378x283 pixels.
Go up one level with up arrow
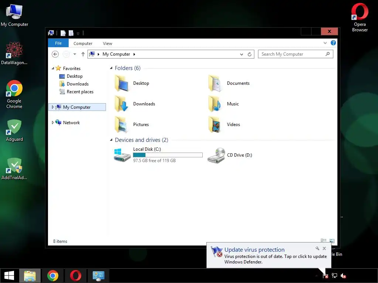pyautogui.click(x=83, y=54)
